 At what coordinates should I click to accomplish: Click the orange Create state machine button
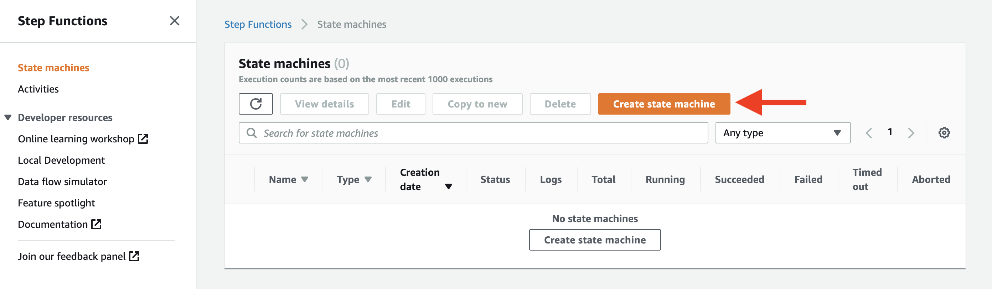tap(664, 104)
